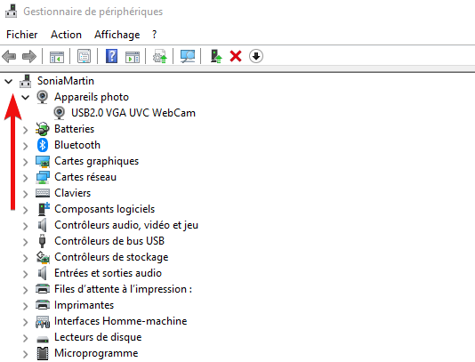Expand the Cartes graphiques node
This screenshot has height=362, width=475.
point(26,162)
